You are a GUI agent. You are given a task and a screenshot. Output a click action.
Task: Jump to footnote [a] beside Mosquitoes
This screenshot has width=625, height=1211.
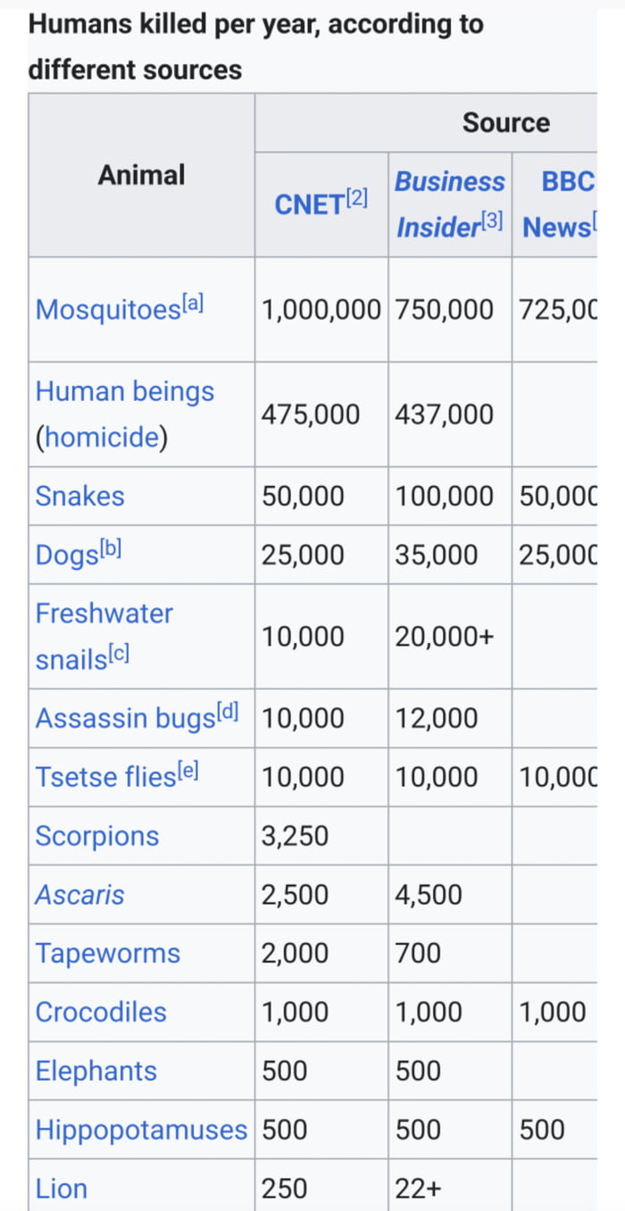point(194,304)
